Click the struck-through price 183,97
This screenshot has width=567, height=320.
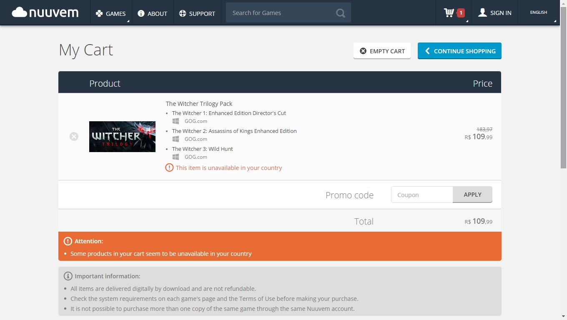pyautogui.click(x=484, y=130)
